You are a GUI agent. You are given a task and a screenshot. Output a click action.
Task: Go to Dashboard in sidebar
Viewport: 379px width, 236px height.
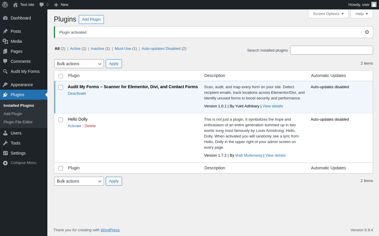(x=24, y=18)
